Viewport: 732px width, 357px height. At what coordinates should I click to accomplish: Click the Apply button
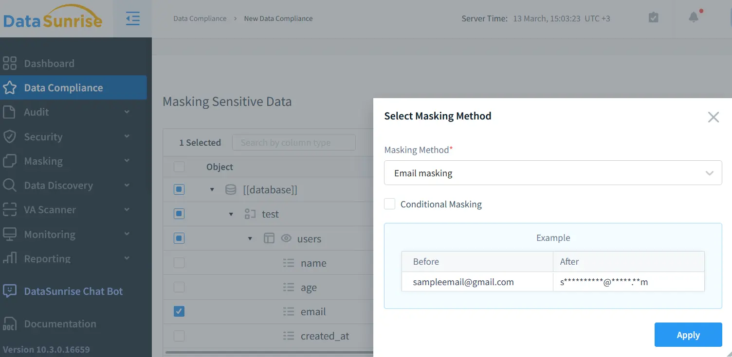[x=688, y=335]
